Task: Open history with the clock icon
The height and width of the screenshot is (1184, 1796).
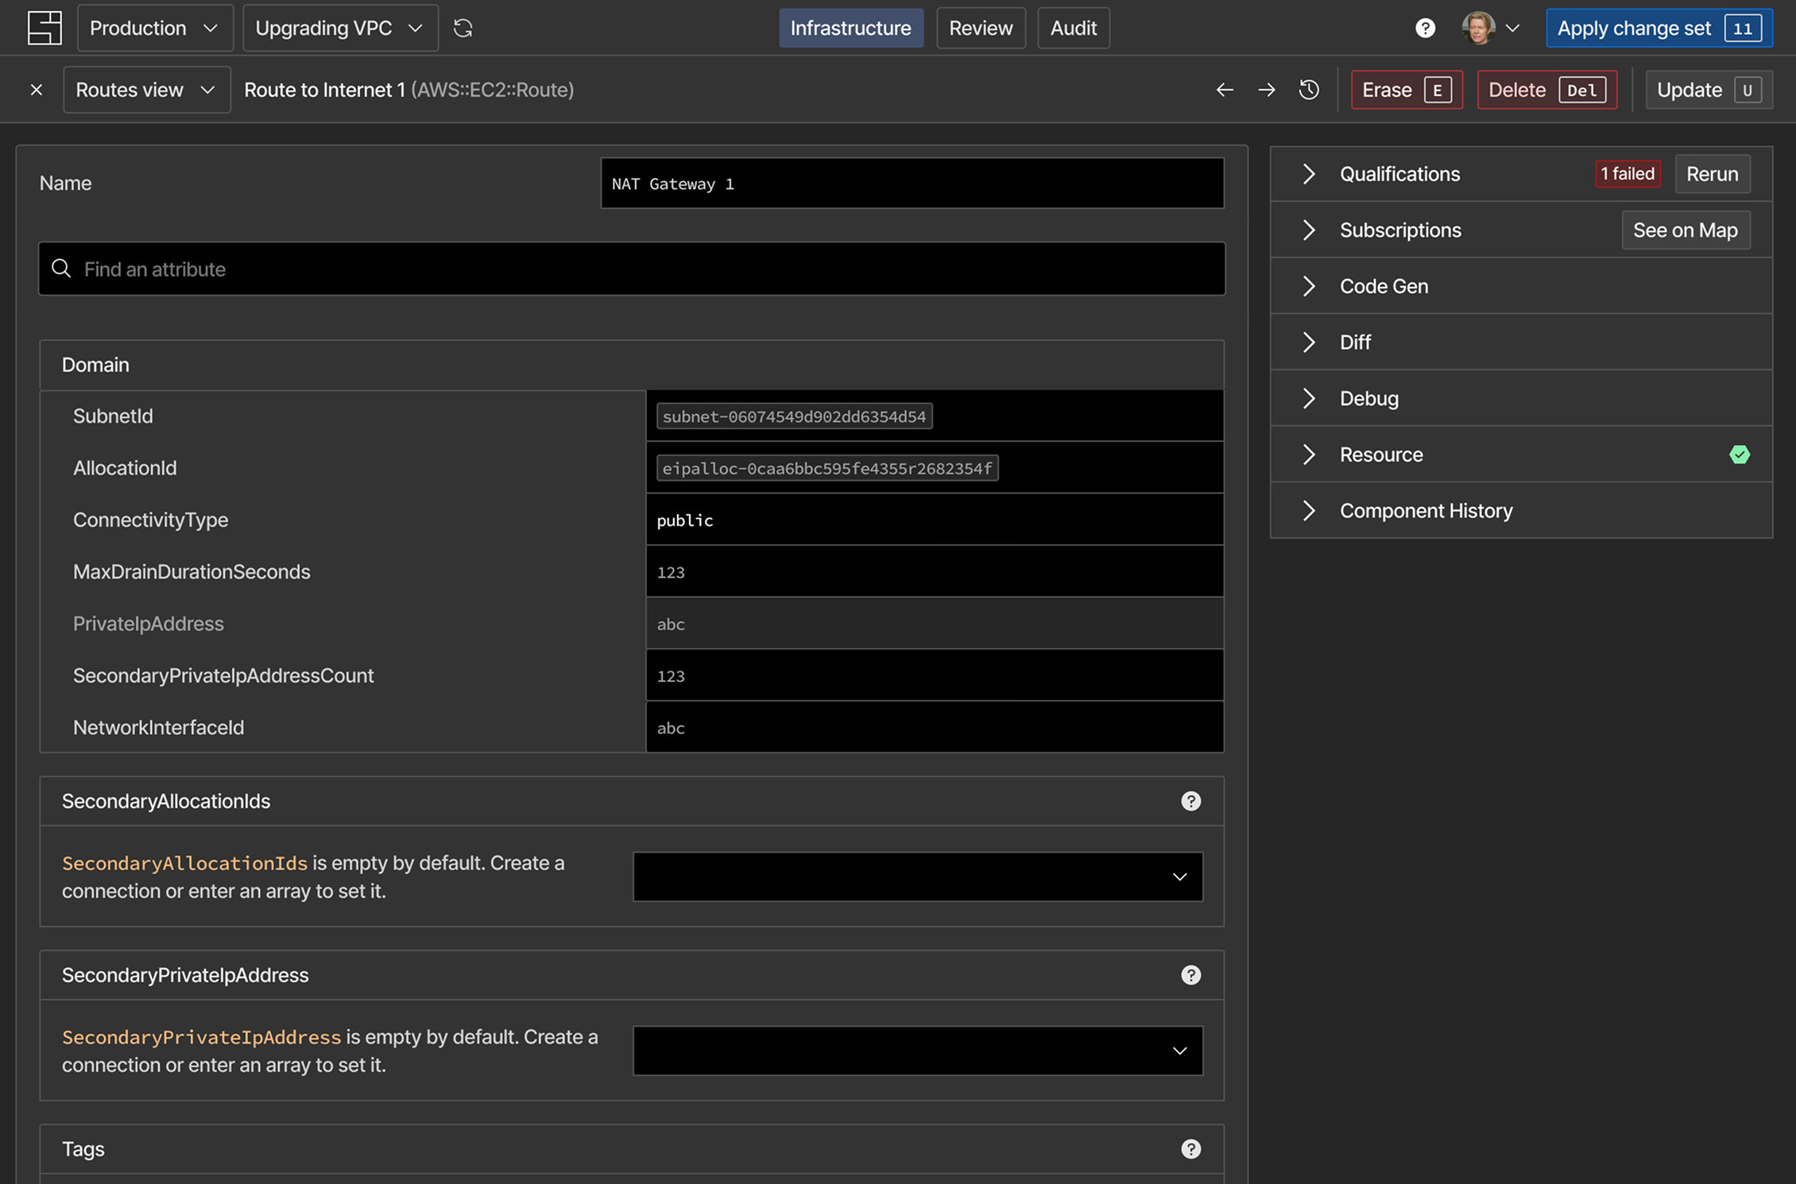Action: (x=1309, y=90)
